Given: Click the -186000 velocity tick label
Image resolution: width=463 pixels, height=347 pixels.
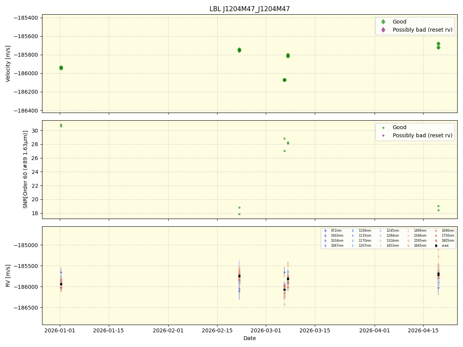Looking at the screenshot, I should pos(25,73).
